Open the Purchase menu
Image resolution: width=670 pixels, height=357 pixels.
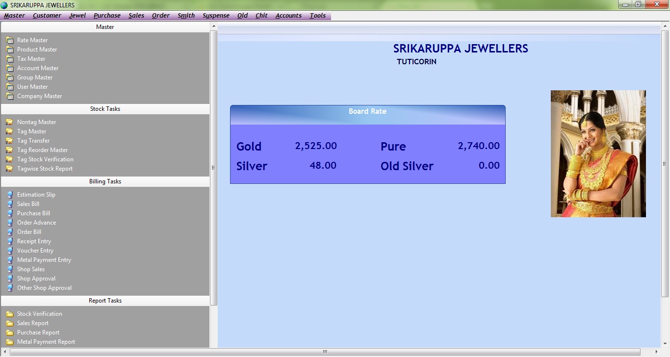pyautogui.click(x=107, y=16)
